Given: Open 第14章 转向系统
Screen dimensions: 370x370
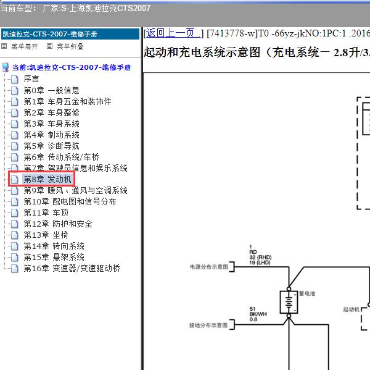Looking at the screenshot, I should pyautogui.click(x=54, y=246).
